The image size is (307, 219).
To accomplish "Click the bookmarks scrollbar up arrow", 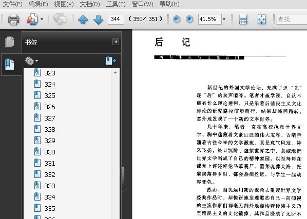I will click(x=116, y=72).
